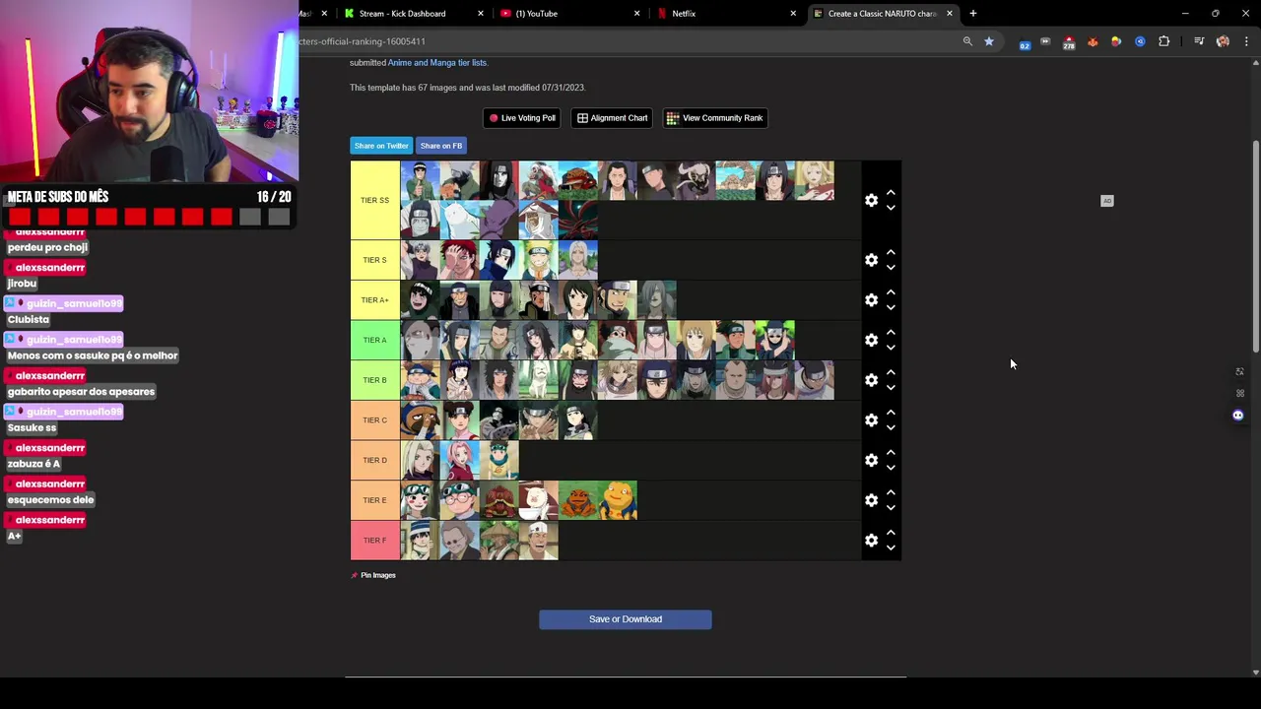Screen dimensions: 1261x709
Task: Open settings gear for TIER D row
Action: click(871, 460)
